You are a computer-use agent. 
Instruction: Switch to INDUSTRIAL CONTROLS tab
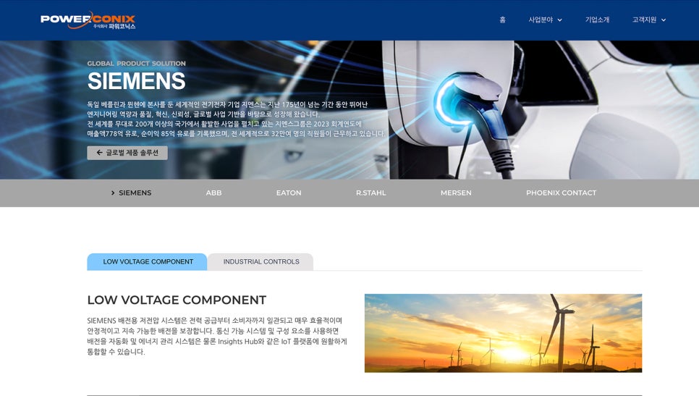[260, 262]
